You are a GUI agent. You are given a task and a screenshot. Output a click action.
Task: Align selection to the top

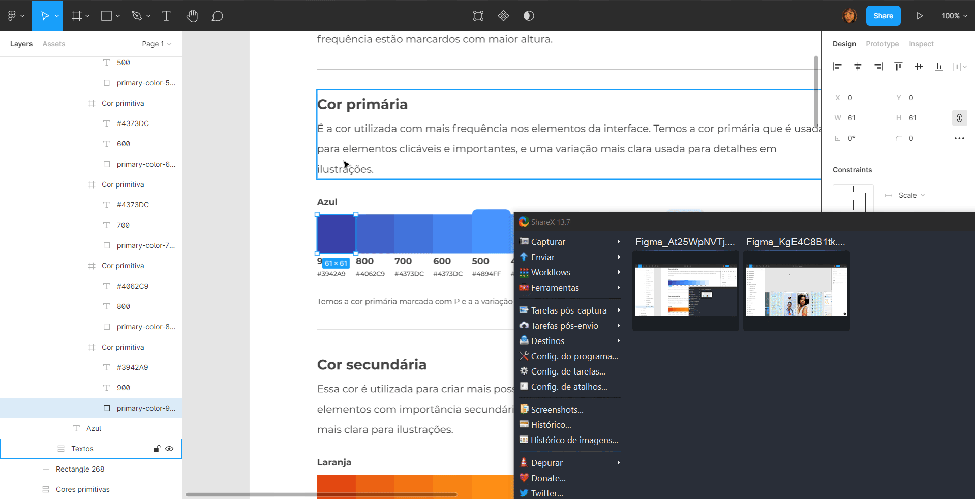click(x=898, y=66)
